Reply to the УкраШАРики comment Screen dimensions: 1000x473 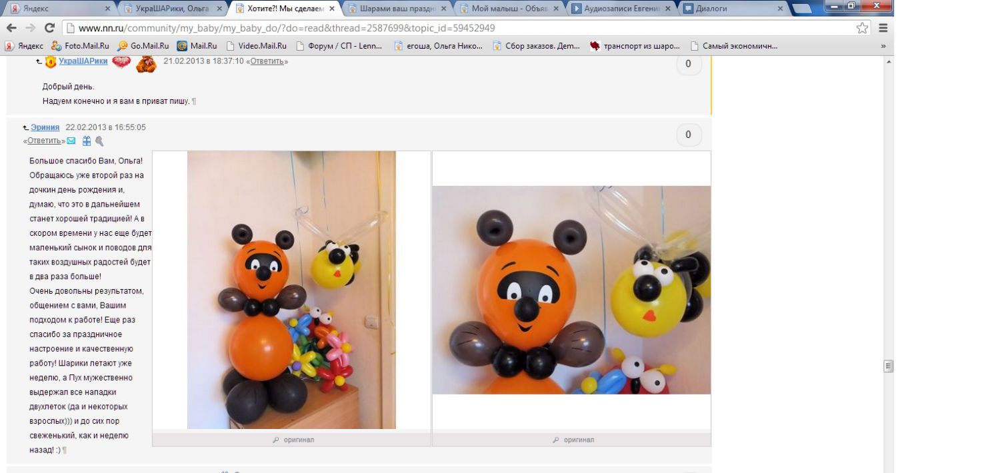click(267, 61)
